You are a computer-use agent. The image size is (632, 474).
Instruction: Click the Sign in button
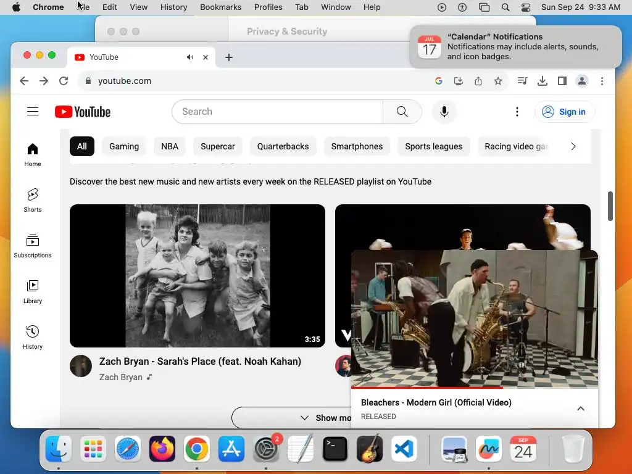(x=564, y=112)
